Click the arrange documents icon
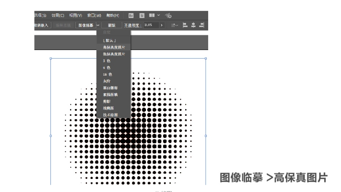Screen dimensions: 341x192 click(x=152, y=15)
